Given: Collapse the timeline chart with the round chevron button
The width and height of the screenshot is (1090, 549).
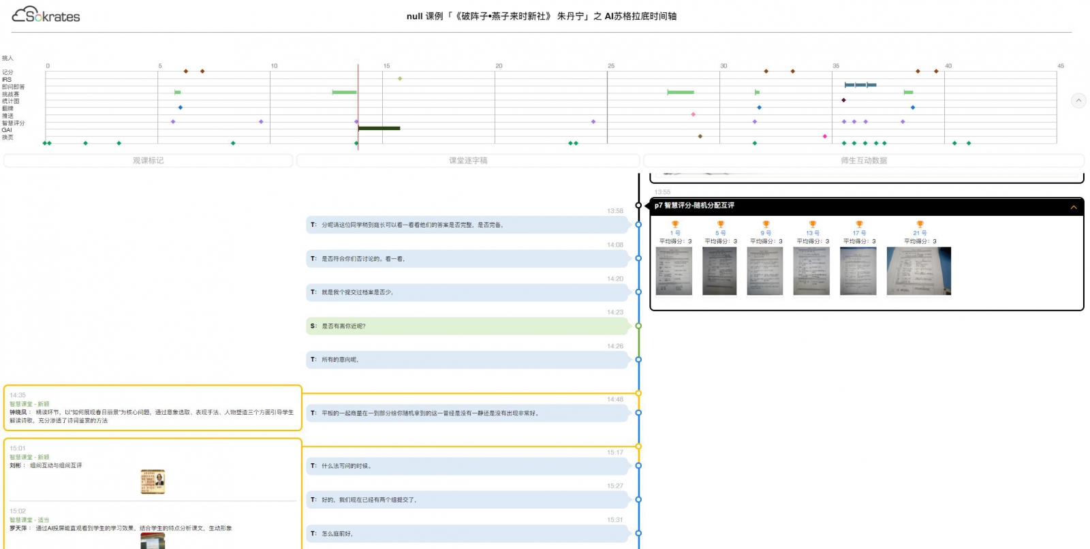Looking at the screenshot, I should click(1078, 101).
